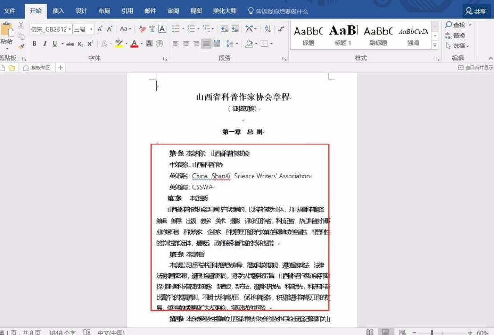Show or hide paragraph marks
Image resolution: width=494 pixels, height=335 pixels.
[x=281, y=29]
